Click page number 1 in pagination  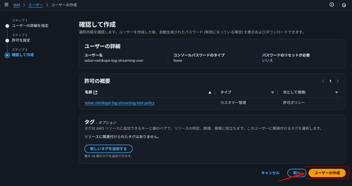tap(330, 81)
